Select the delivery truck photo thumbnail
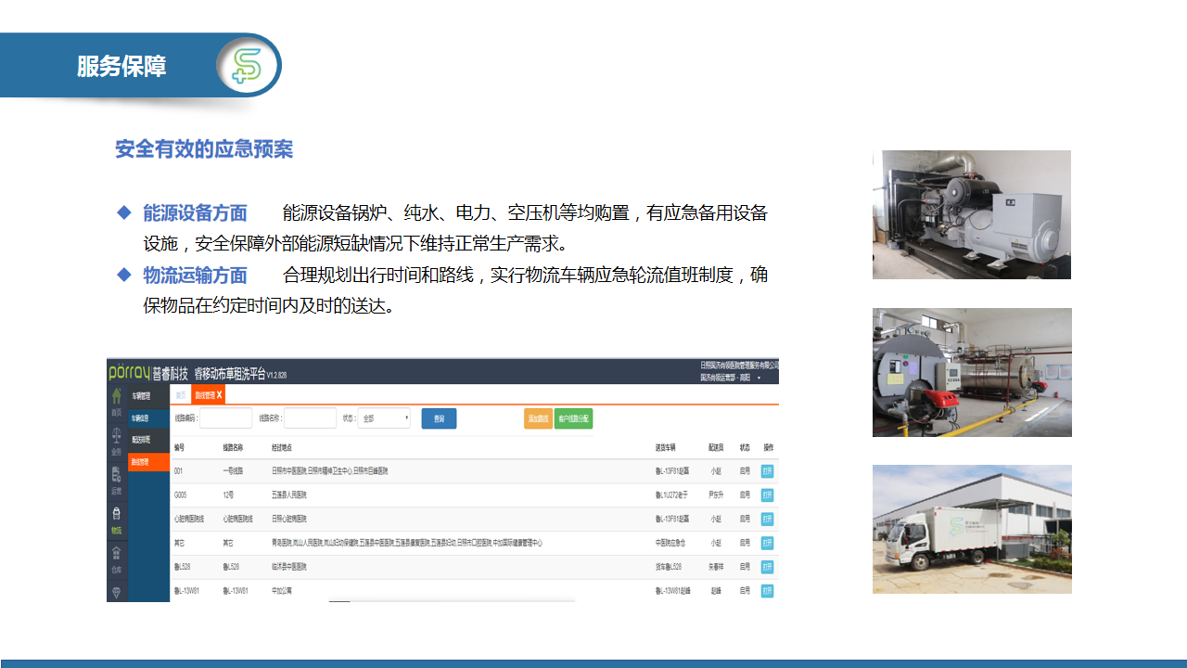The image size is (1187, 668). [x=972, y=529]
